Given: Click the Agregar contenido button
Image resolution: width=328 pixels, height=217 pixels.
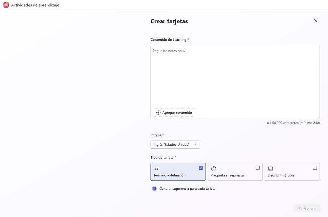Looking at the screenshot, I should click(174, 113).
